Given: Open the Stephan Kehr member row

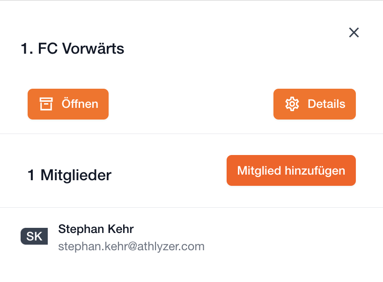Looking at the screenshot, I should coord(187,237).
